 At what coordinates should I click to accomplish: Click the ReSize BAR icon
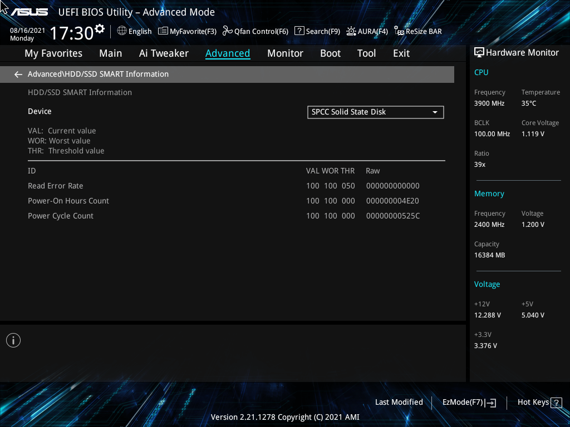tap(399, 31)
